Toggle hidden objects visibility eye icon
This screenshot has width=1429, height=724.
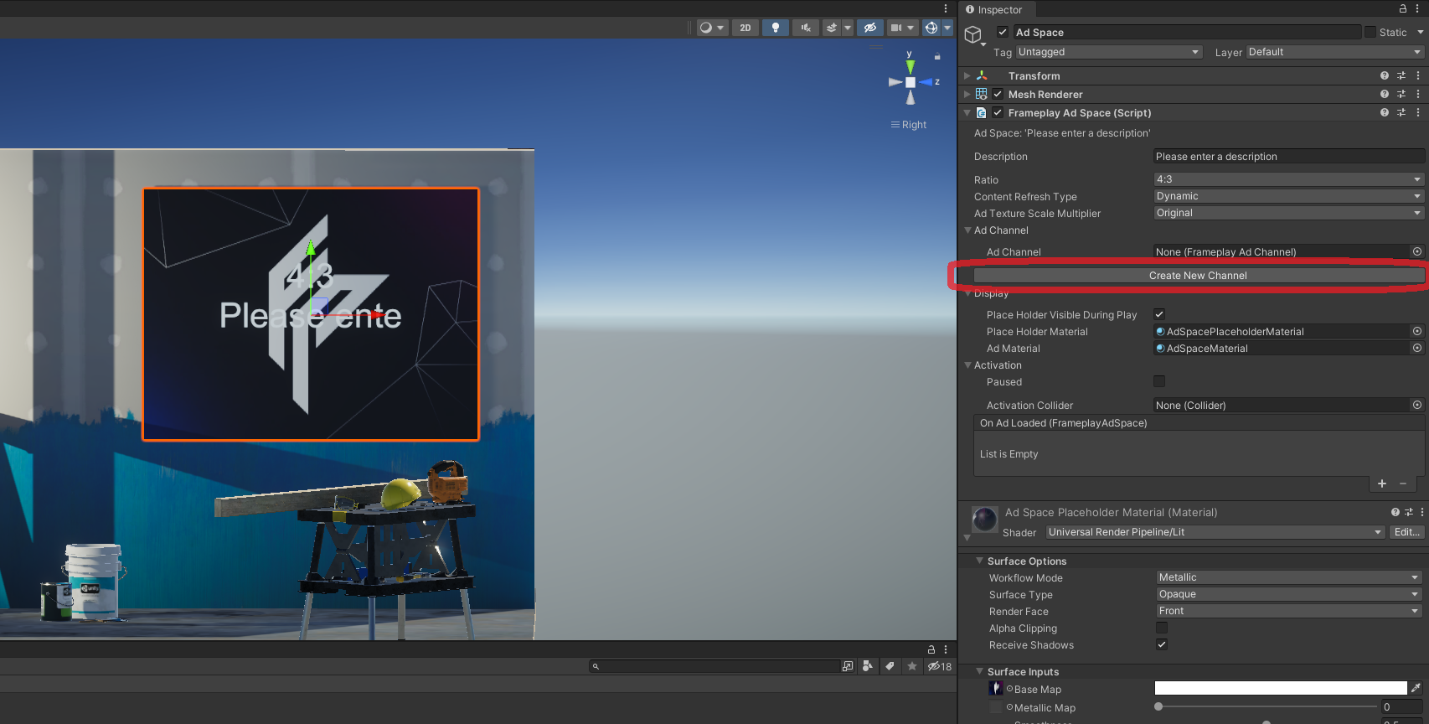[x=870, y=28]
